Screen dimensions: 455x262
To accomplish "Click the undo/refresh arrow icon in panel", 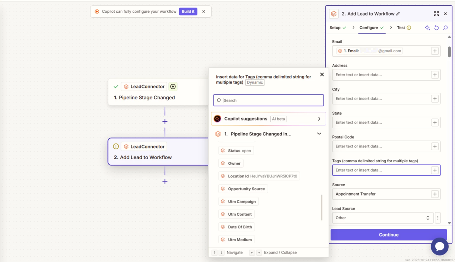I will click(x=436, y=28).
